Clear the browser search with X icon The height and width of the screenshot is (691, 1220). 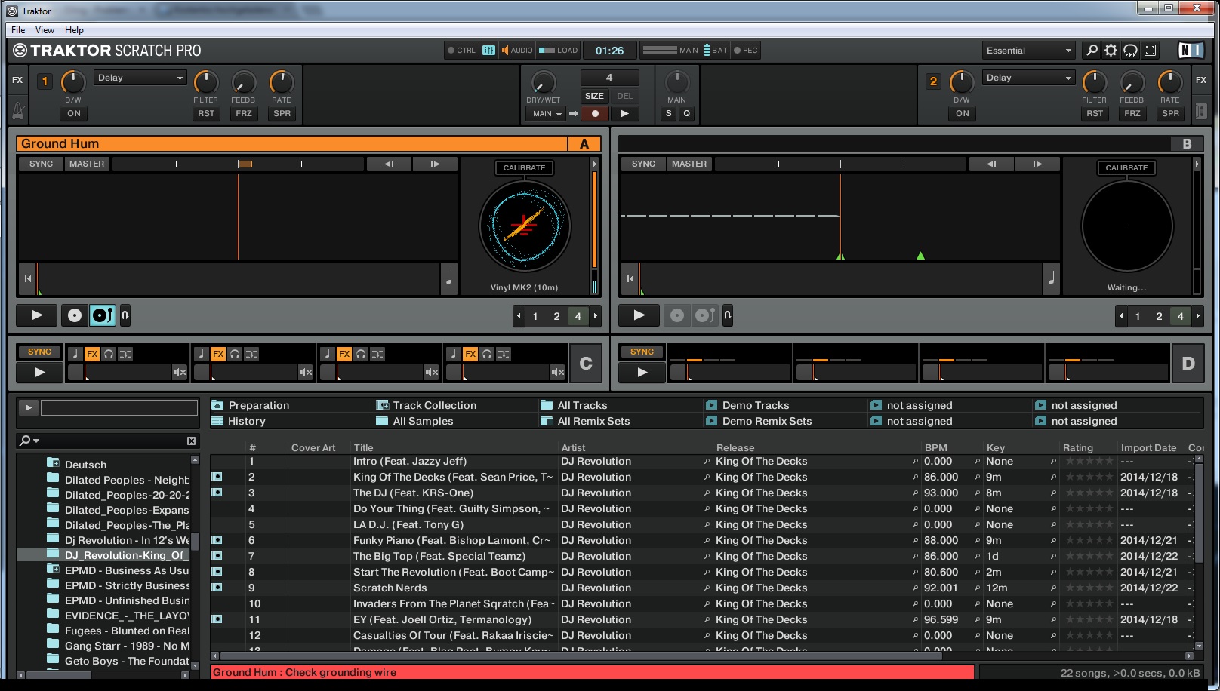point(191,441)
